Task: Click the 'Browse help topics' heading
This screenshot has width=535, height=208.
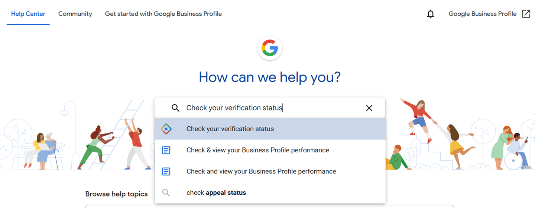Action: 116,194
